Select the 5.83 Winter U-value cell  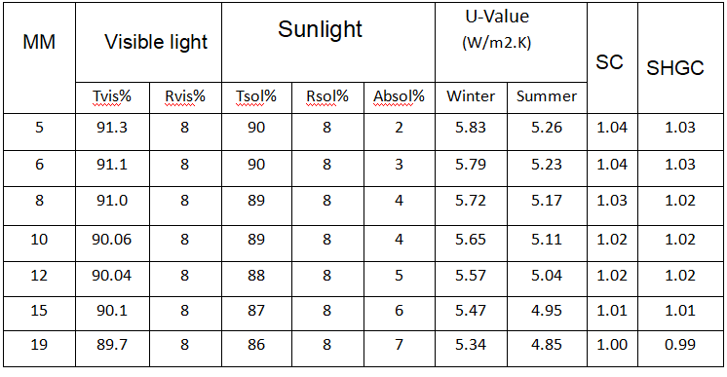pyautogui.click(x=471, y=132)
